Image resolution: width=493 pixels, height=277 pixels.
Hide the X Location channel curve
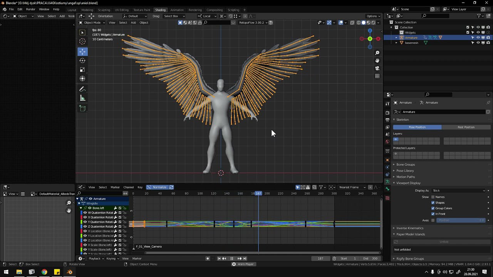pyautogui.click(x=85, y=231)
